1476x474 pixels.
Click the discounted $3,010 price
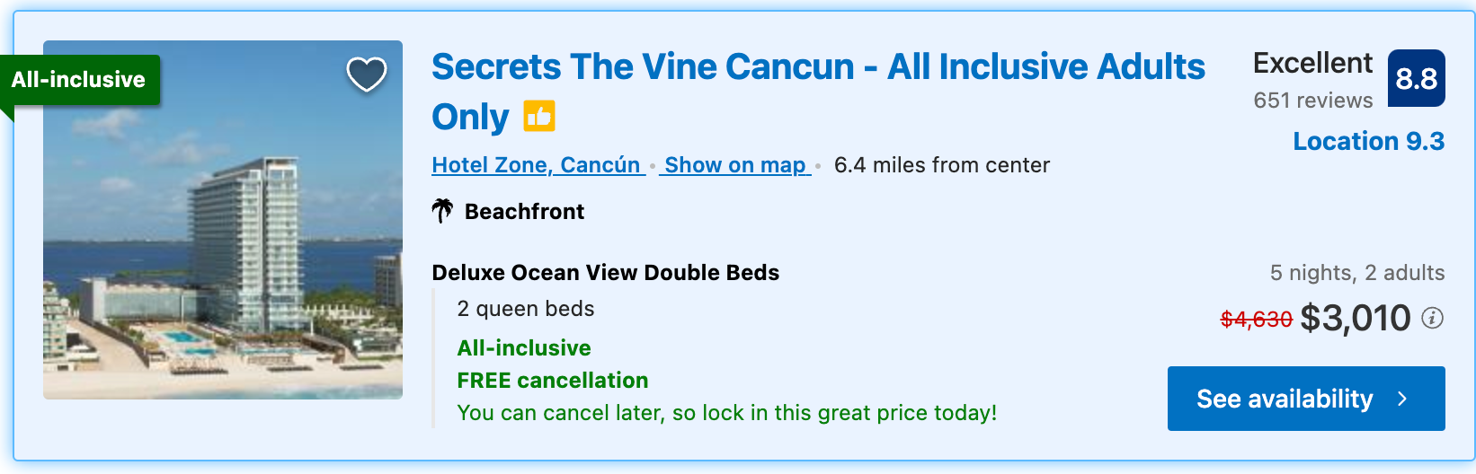click(1356, 318)
